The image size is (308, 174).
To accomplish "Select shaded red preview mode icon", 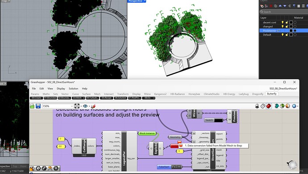I will tap(269, 106).
